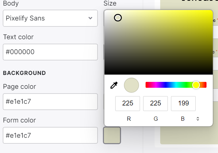This screenshot has width=218, height=153.
Task: Focus the Text color field showing #000000
Action: (x=50, y=52)
